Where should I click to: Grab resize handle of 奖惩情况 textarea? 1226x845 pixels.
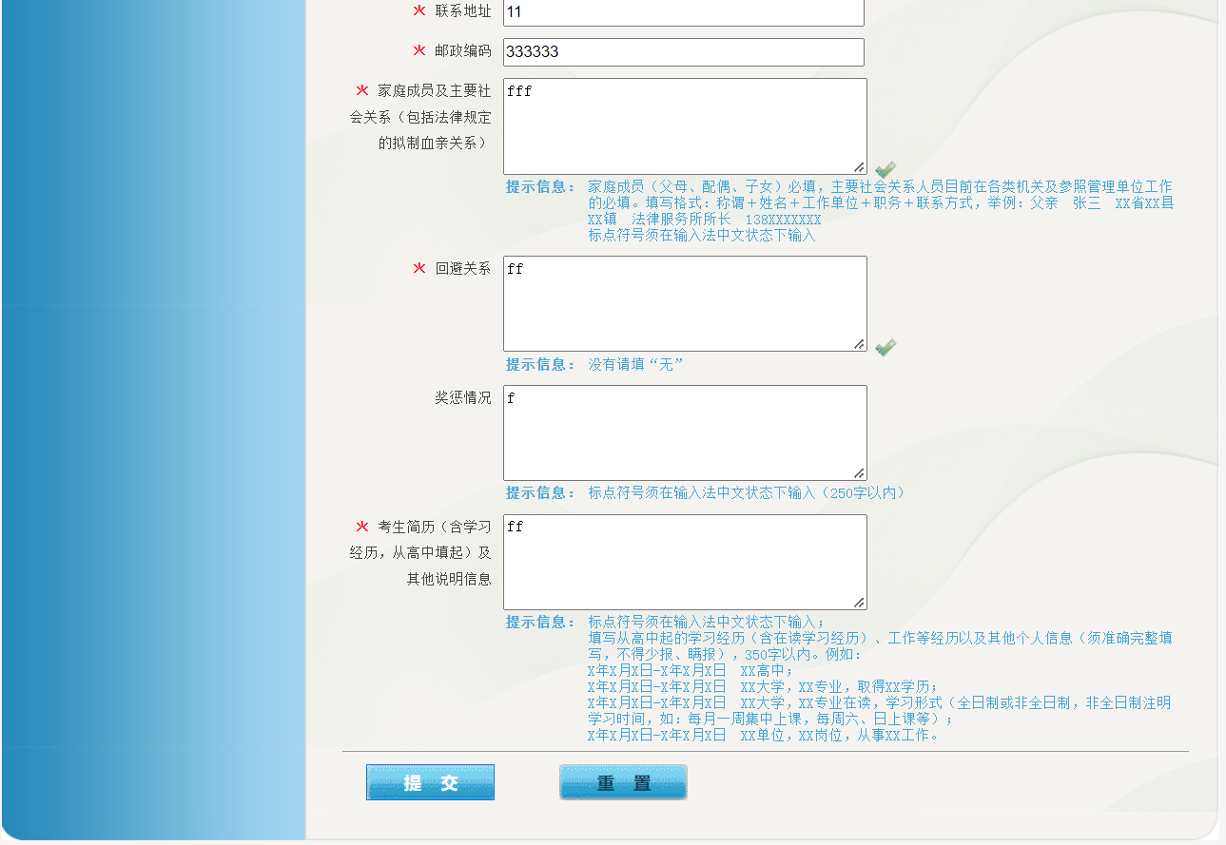tap(859, 473)
